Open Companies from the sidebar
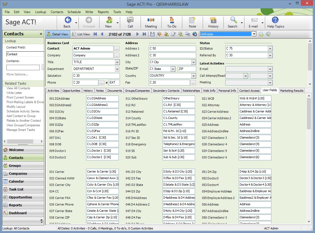315x233 pixels. click(x=23, y=174)
